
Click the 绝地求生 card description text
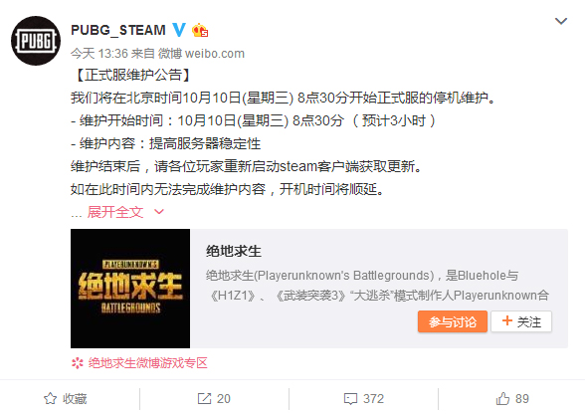pyautogui.click(x=377, y=286)
